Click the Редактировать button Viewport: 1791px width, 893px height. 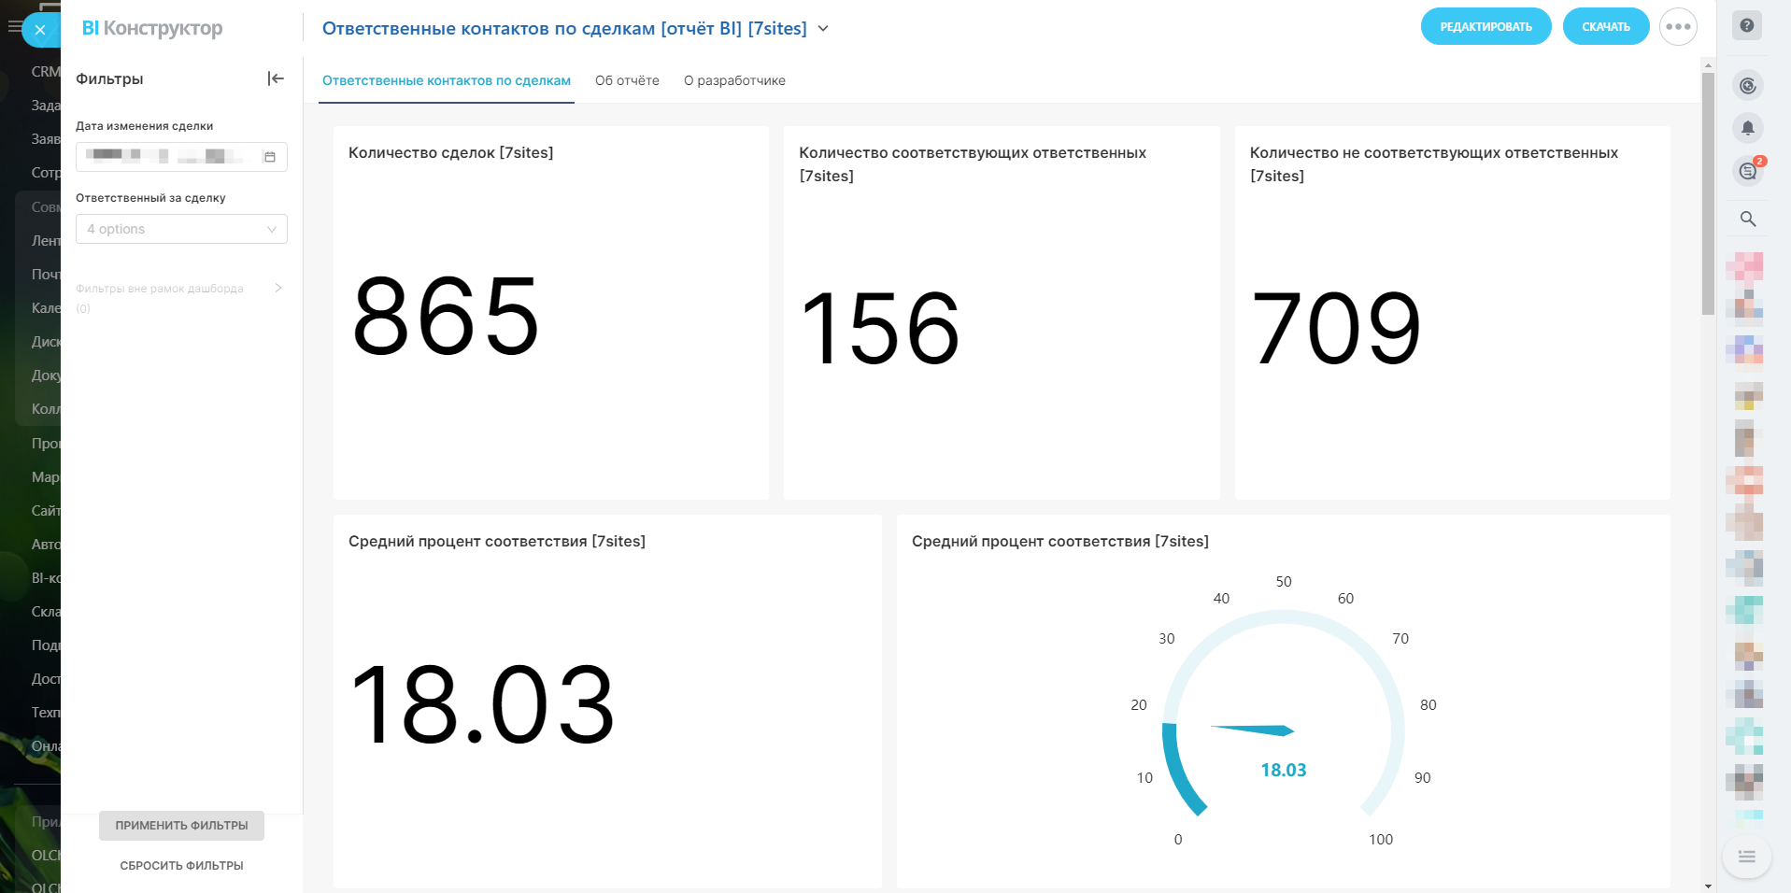pos(1485,27)
